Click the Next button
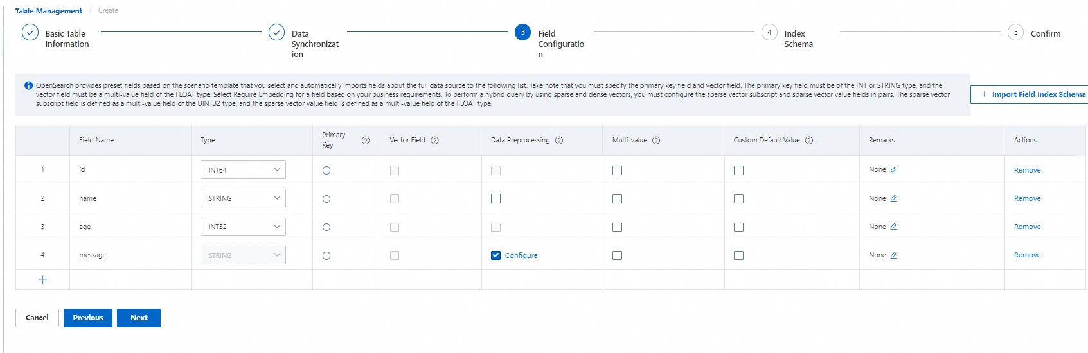The height and width of the screenshot is (353, 1088). click(x=139, y=318)
